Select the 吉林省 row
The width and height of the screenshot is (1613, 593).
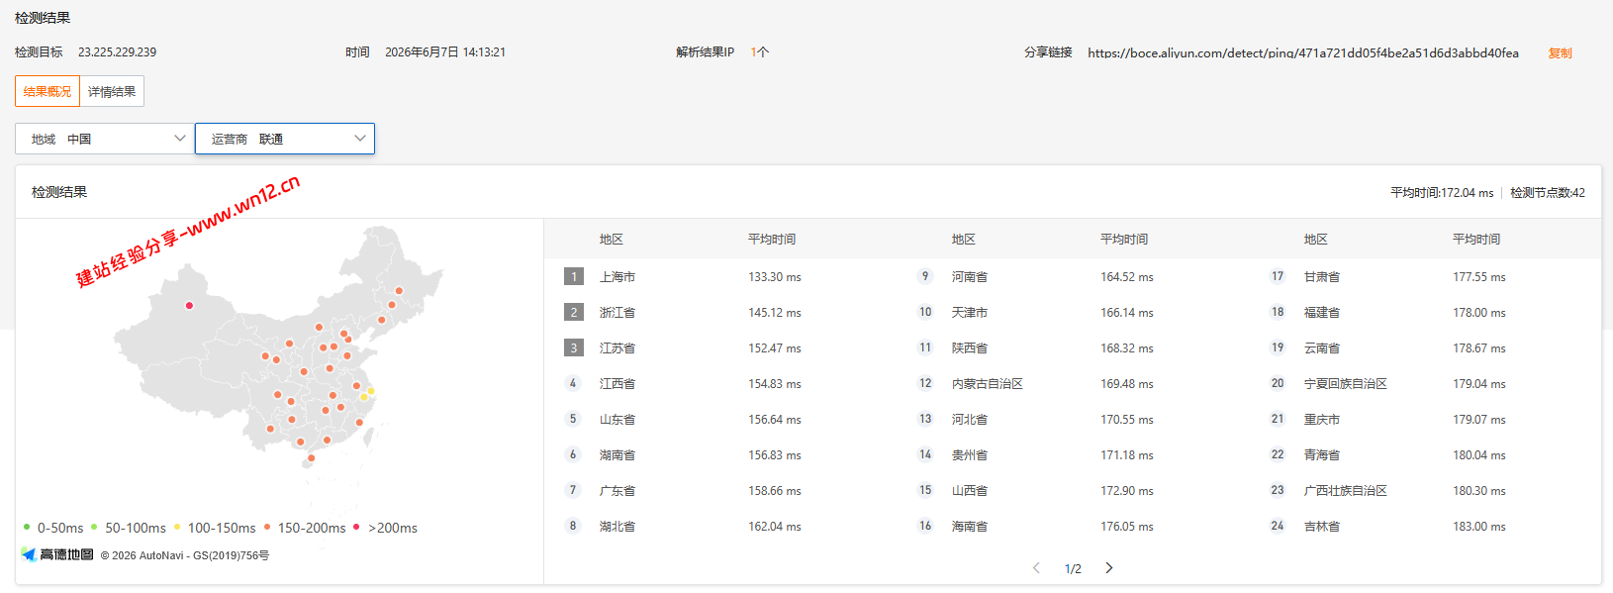click(1425, 527)
